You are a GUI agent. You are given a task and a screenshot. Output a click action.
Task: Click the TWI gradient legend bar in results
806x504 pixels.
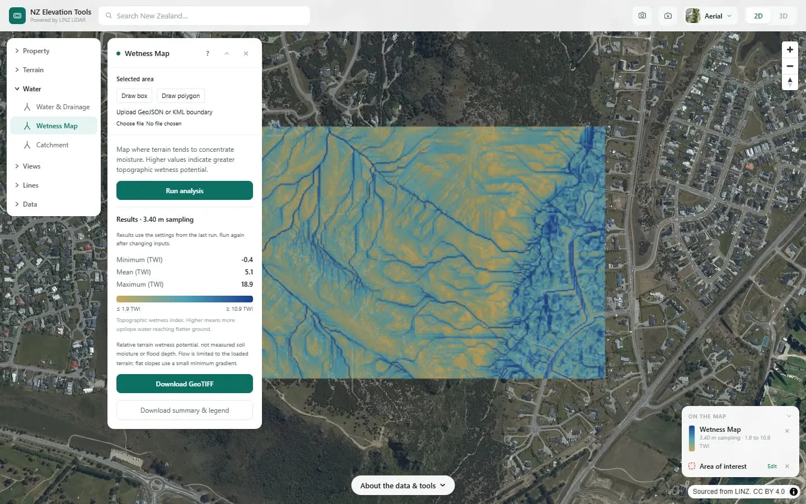[185, 299]
